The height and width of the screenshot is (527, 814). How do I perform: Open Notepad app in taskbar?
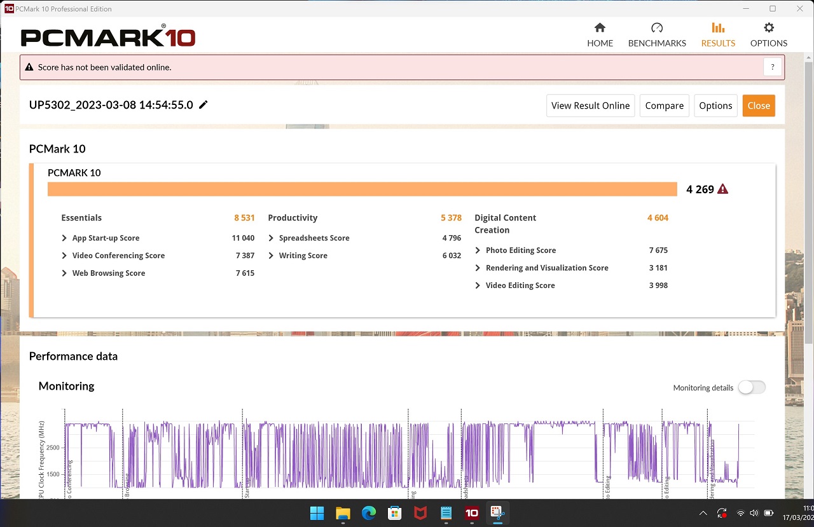(446, 513)
